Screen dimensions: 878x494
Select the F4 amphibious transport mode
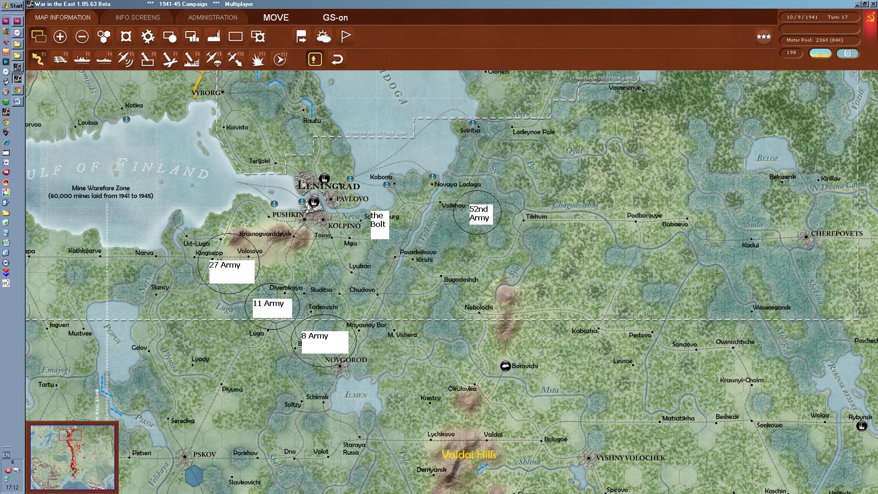click(104, 59)
